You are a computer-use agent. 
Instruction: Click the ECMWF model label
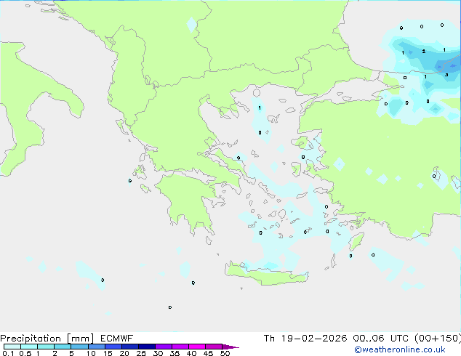pos(117,339)
